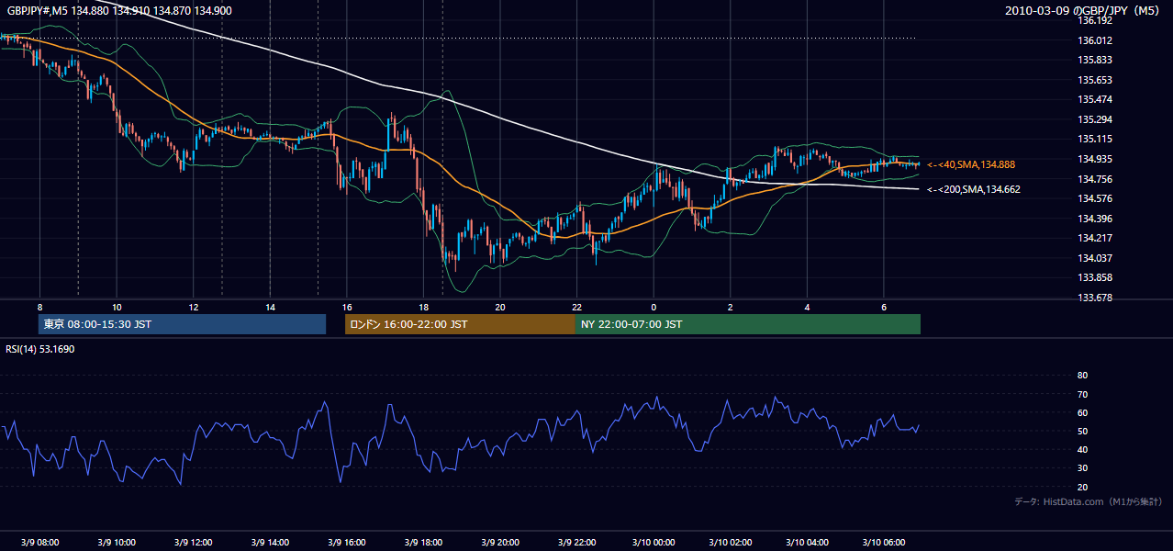Screen dimensions: 1173x551
Task: Click hour marker 8 under price chart
Action: [39, 307]
